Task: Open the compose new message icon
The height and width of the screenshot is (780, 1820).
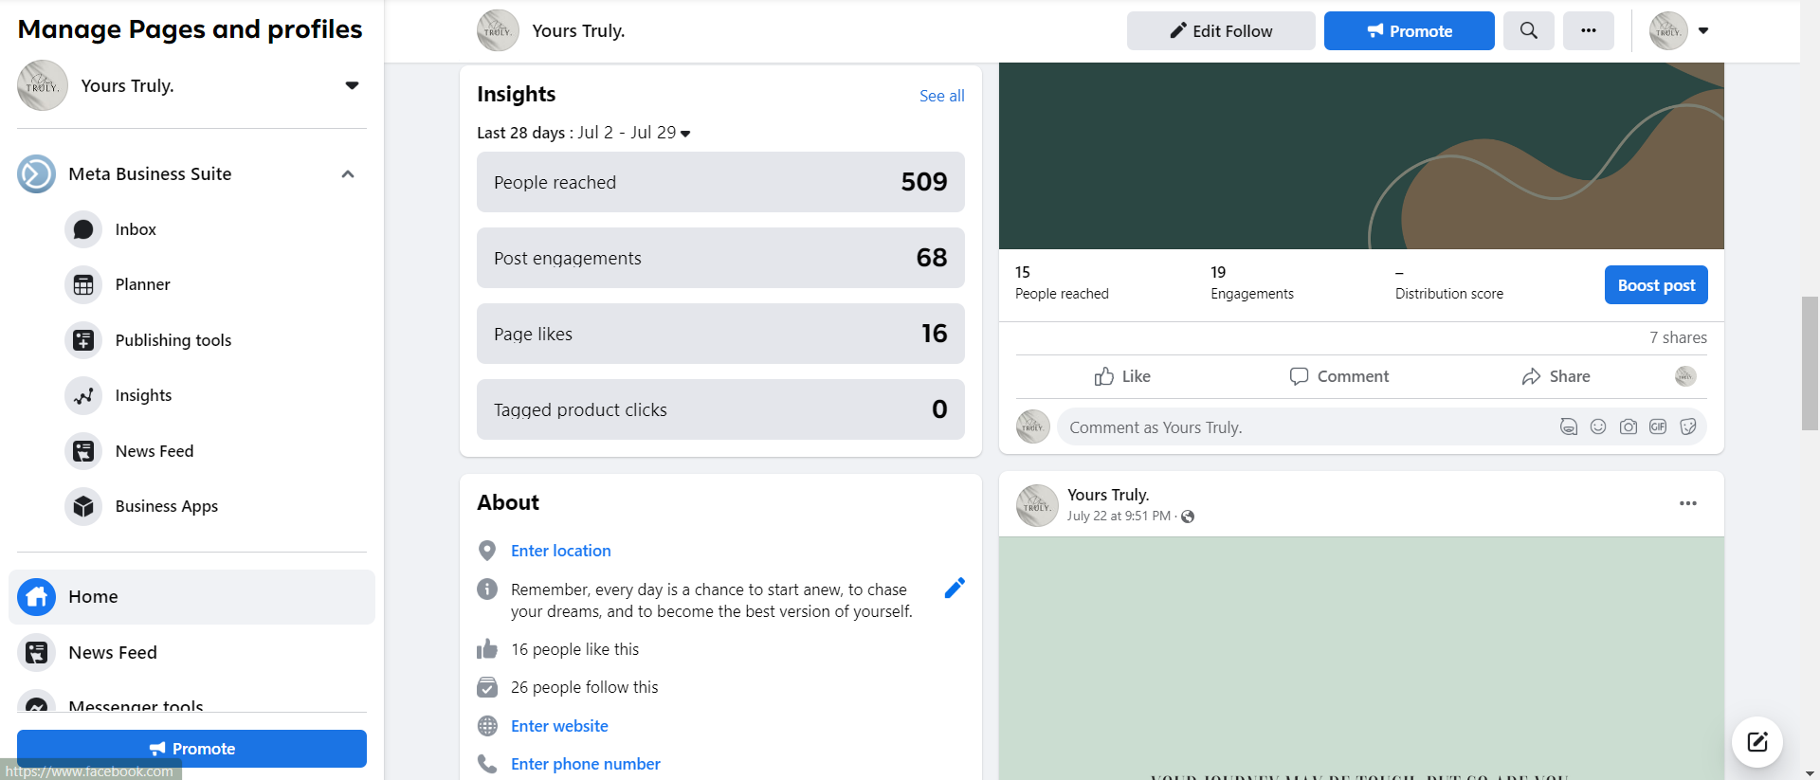Action: (1757, 741)
